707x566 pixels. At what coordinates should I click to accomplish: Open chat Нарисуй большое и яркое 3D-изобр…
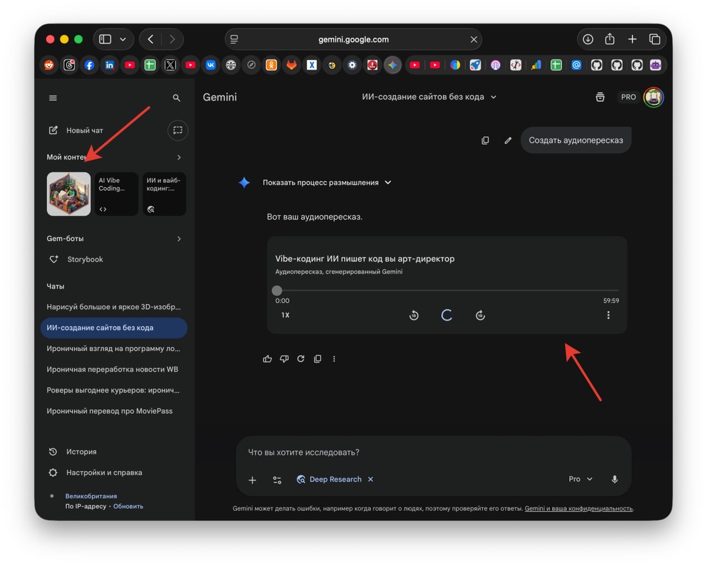coord(114,307)
